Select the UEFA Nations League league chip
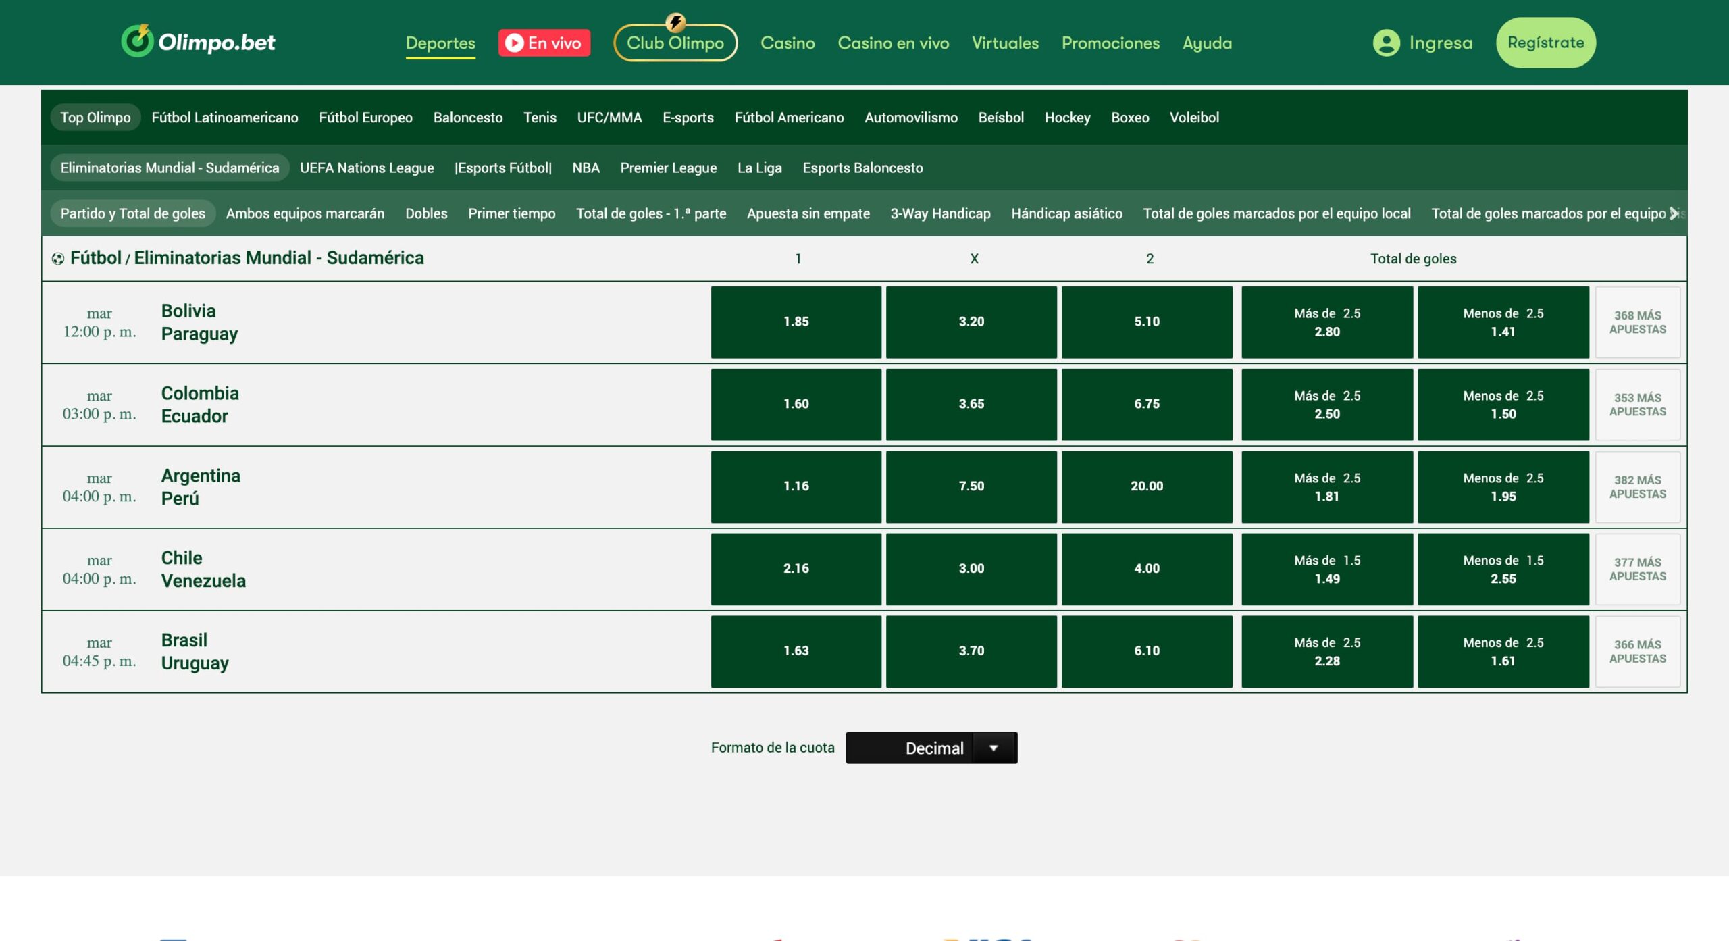The width and height of the screenshot is (1729, 941). click(x=367, y=168)
